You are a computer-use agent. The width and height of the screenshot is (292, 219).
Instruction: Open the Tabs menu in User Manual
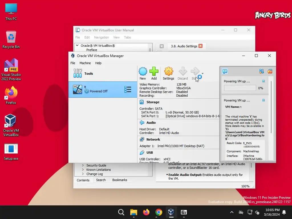(127, 37)
